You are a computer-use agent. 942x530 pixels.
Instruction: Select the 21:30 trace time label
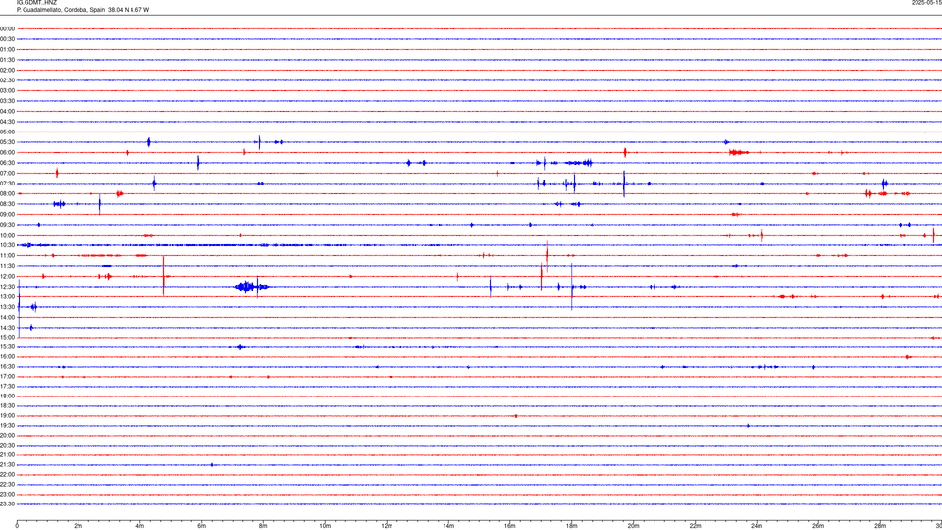[x=7, y=465]
